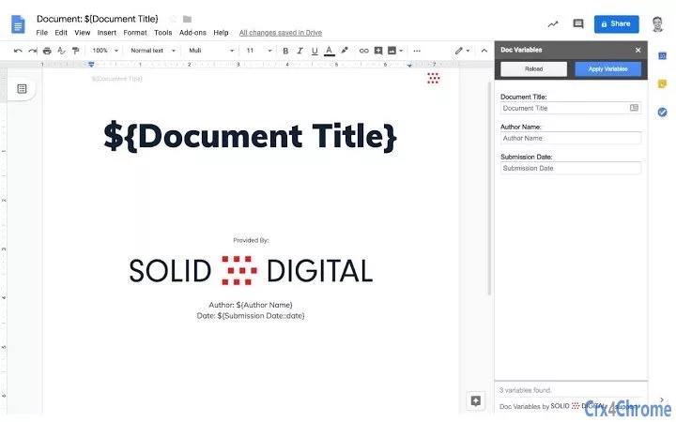Activate the paint format tool
Screen dimensions: 676x422
coord(75,51)
